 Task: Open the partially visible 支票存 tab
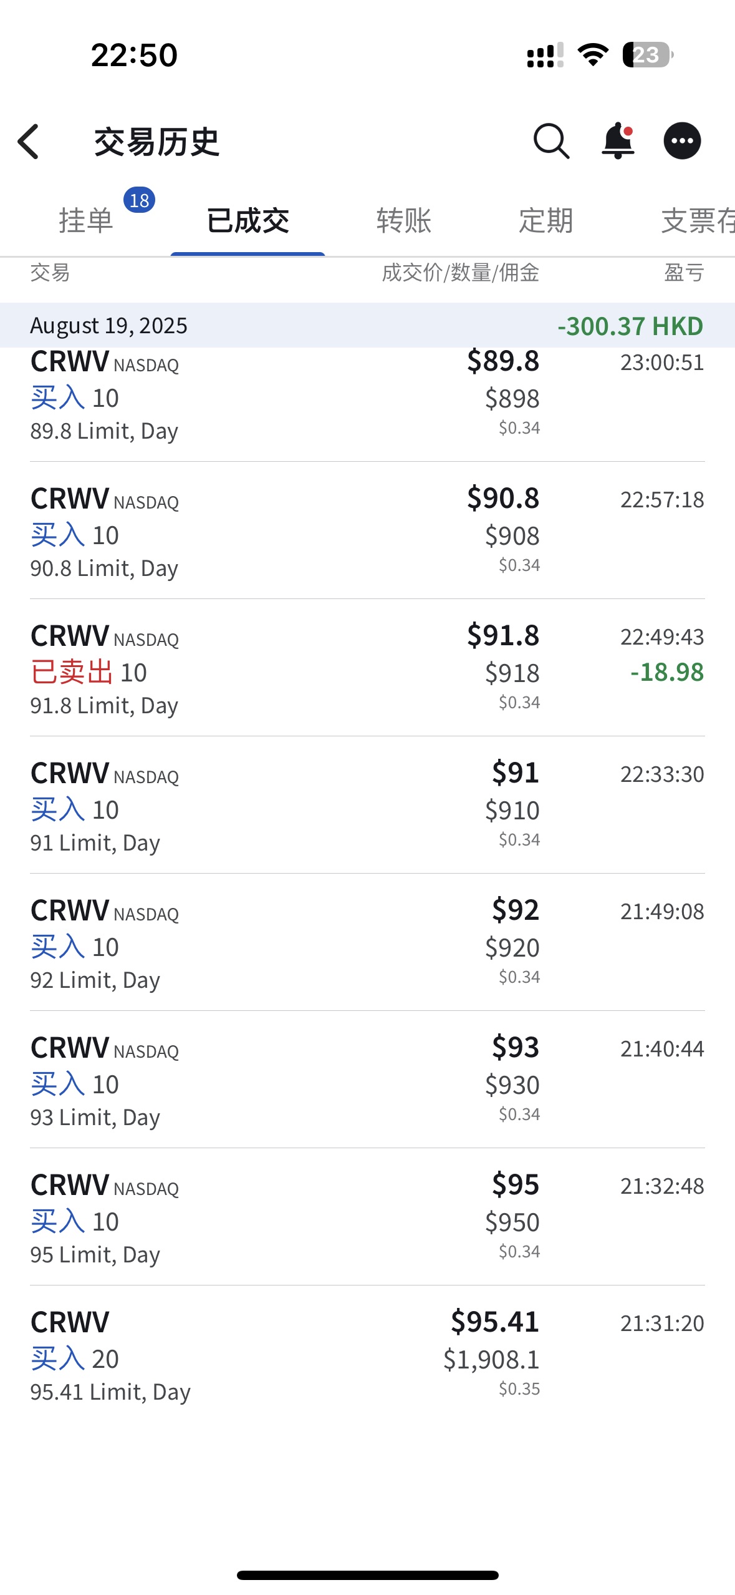point(697,221)
